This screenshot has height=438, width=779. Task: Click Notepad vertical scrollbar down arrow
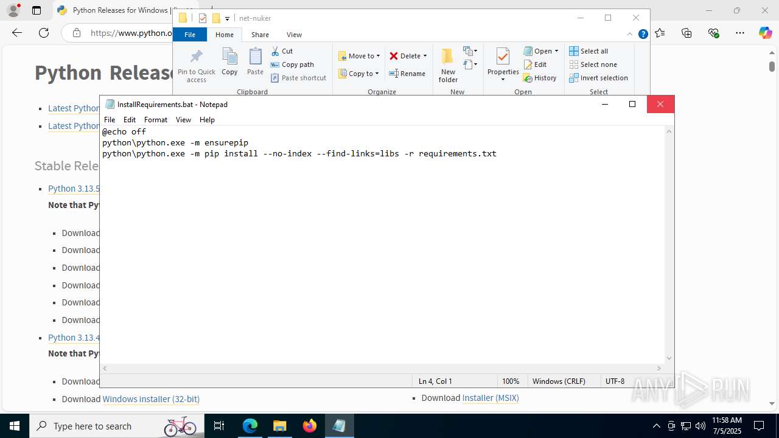click(x=669, y=358)
